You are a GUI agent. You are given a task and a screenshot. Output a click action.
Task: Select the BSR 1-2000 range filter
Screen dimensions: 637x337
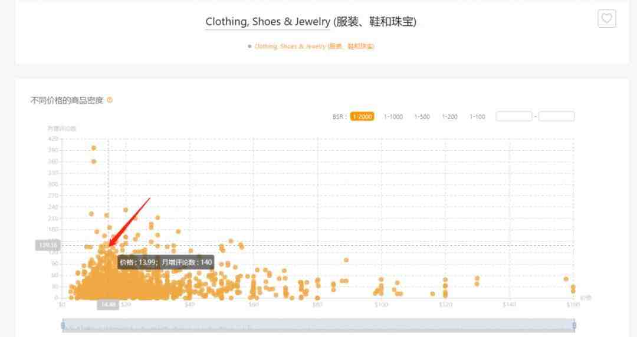(362, 117)
